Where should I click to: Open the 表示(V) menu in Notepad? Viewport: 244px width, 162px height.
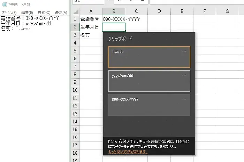[x=61, y=13]
